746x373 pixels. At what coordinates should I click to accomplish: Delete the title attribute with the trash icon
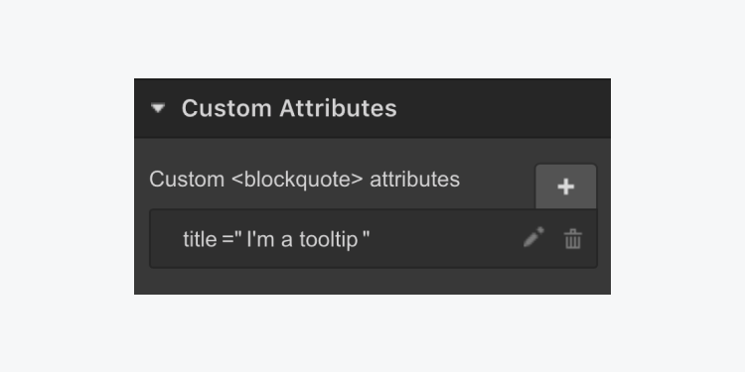(573, 238)
